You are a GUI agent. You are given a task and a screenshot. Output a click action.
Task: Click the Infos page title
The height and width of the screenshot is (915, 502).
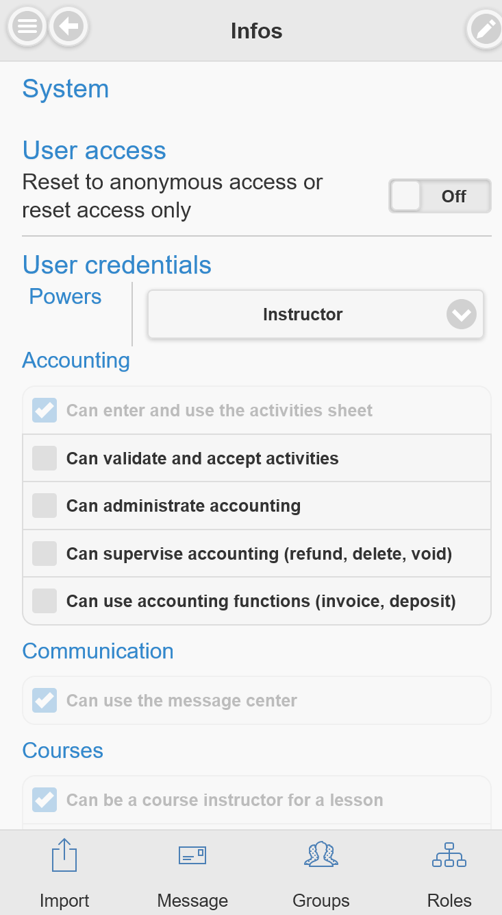click(x=257, y=31)
